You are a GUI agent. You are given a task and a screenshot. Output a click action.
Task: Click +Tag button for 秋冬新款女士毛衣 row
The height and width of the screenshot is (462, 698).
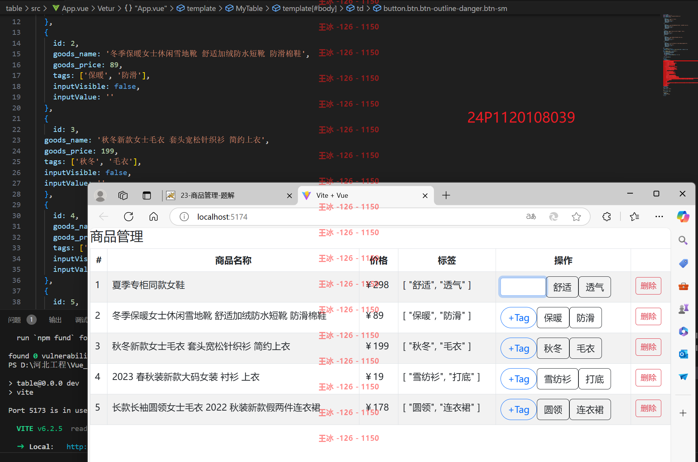click(519, 348)
